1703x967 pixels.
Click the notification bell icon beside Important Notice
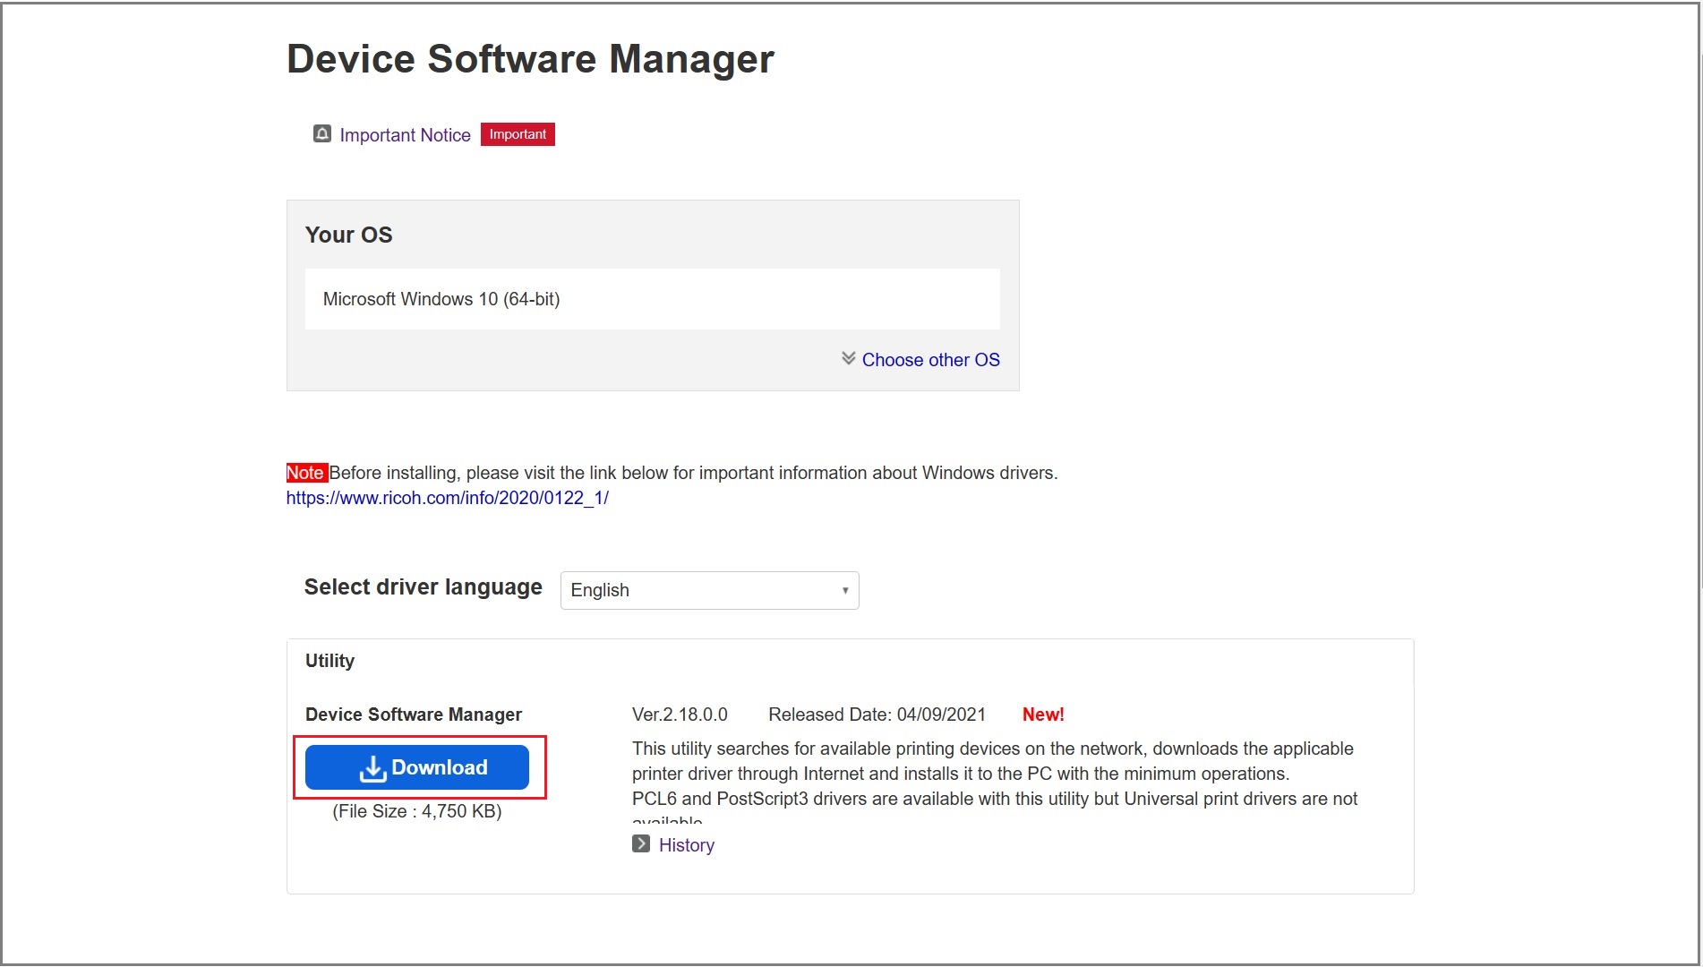click(x=322, y=134)
